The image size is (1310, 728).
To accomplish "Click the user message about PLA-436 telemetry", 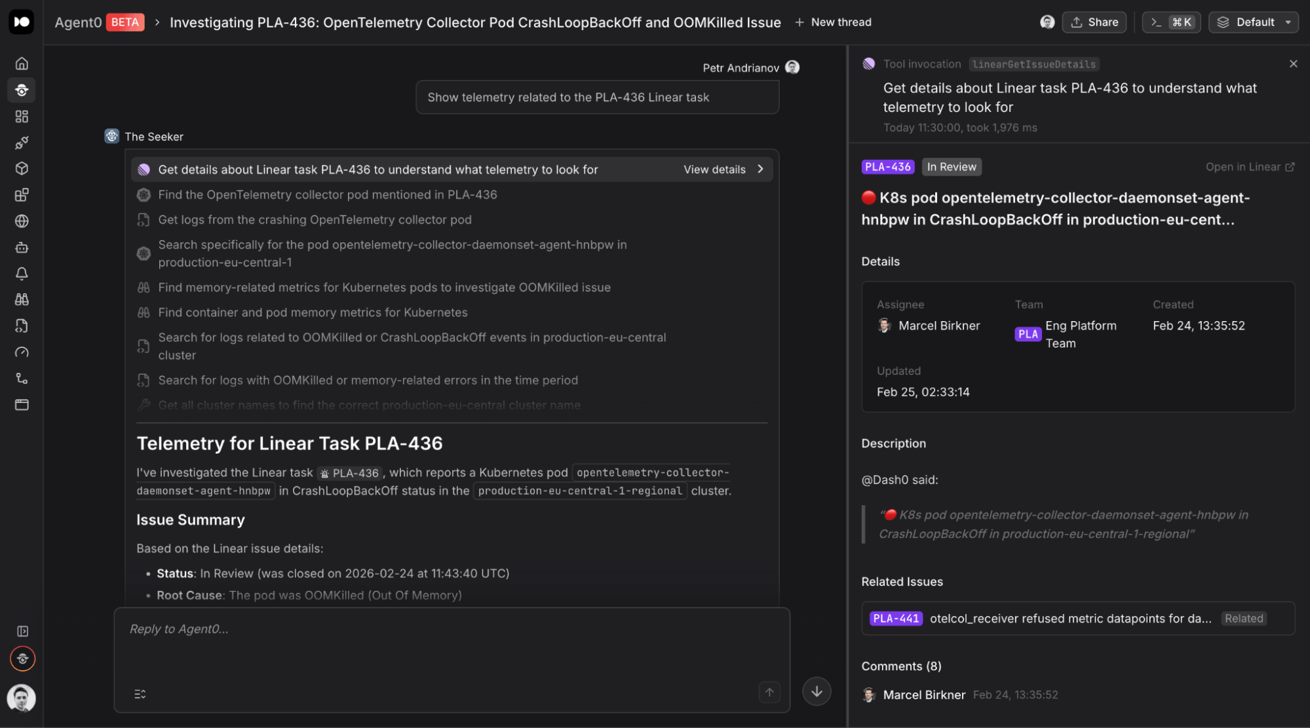I will 597,97.
